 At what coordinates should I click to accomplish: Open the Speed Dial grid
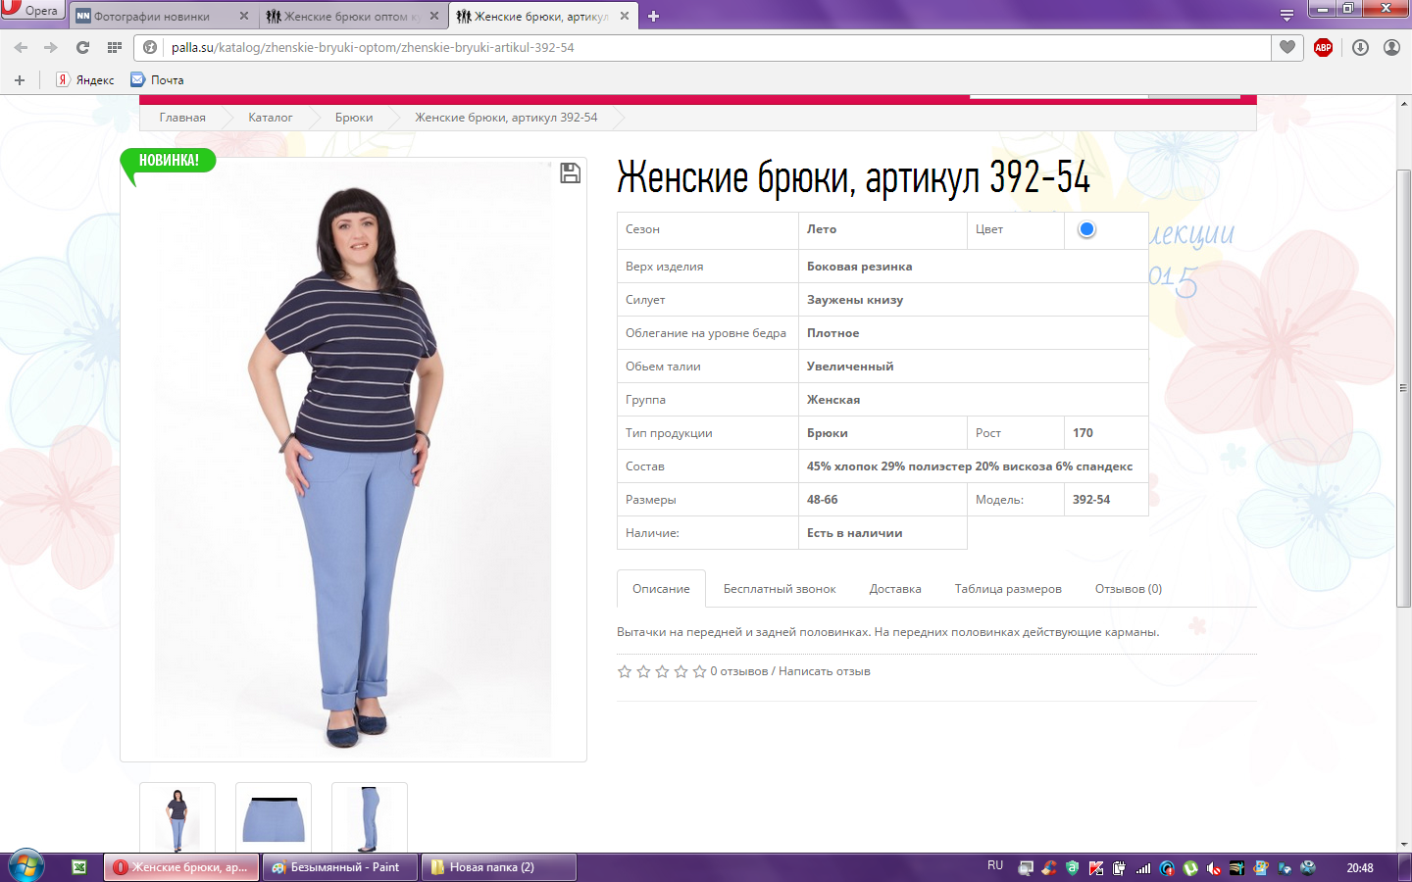tap(115, 47)
